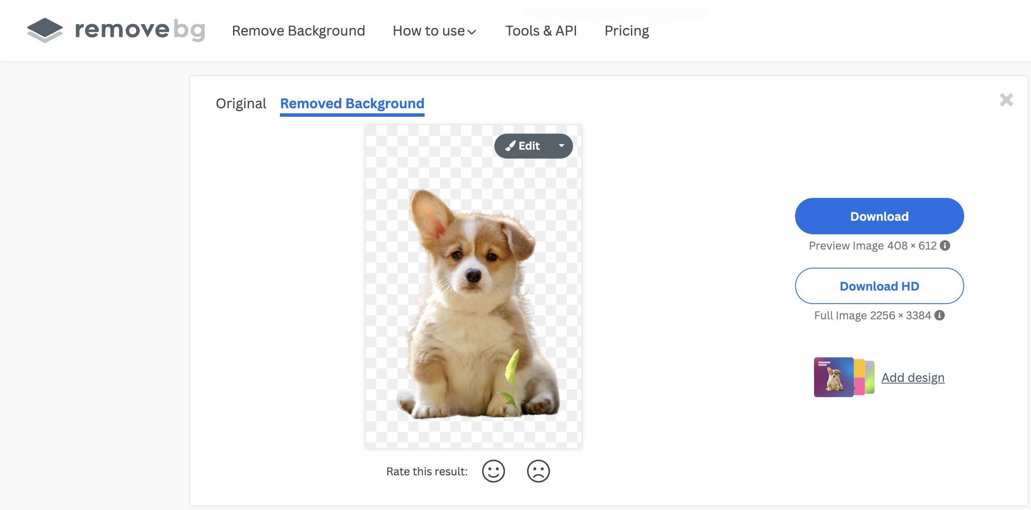Viewport: 1031px width, 510px height.
Task: Click the paintbrush Edit button
Action: tap(524, 146)
